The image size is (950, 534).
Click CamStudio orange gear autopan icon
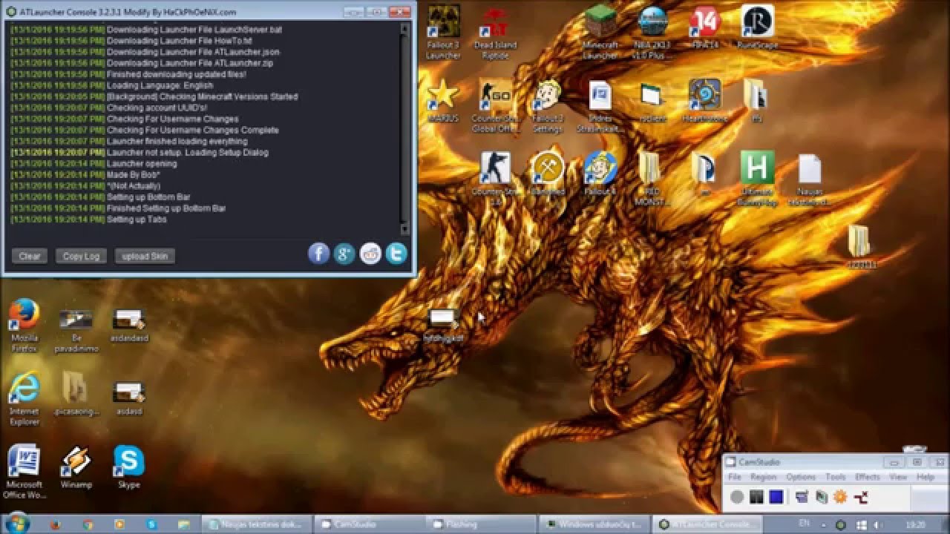coord(840,497)
